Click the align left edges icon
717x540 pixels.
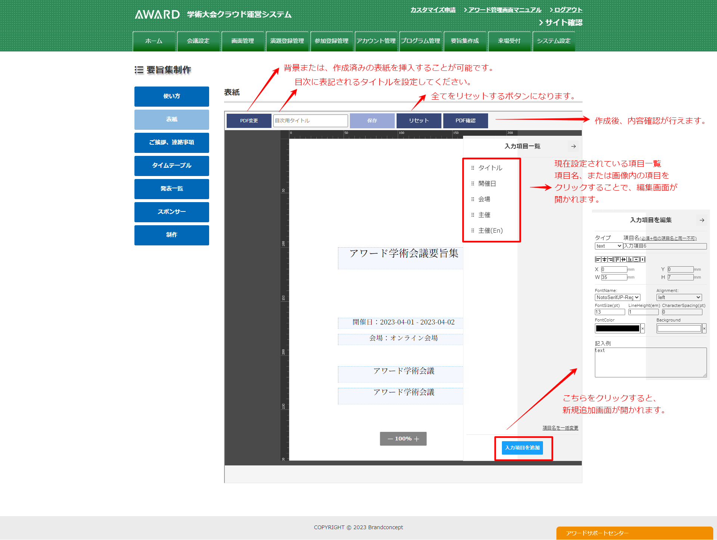[598, 260]
